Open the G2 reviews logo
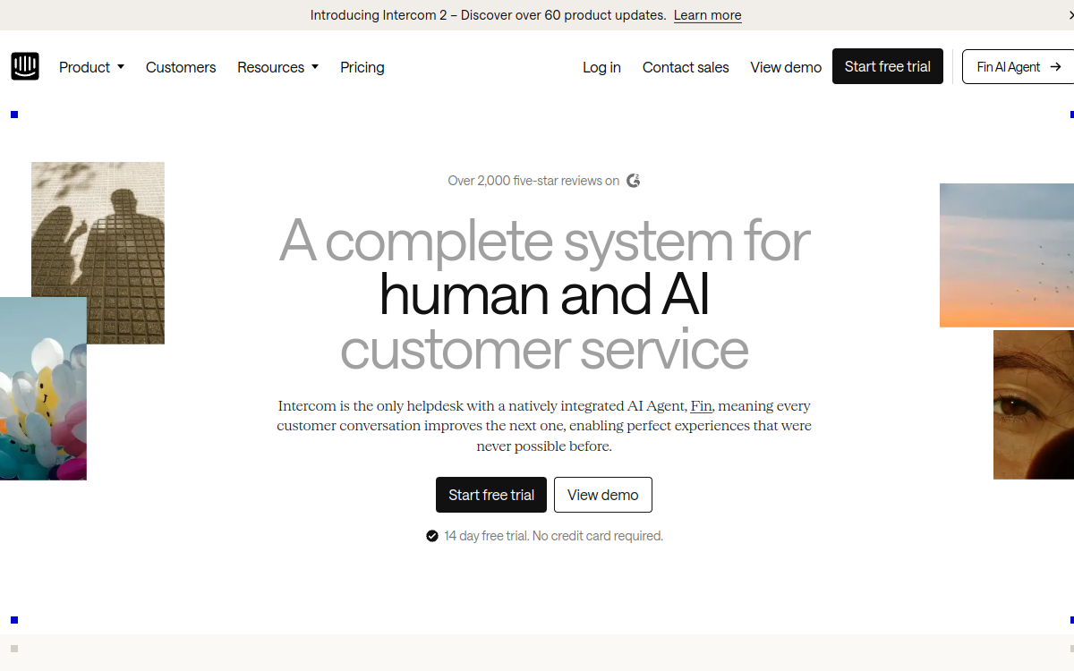 [634, 181]
